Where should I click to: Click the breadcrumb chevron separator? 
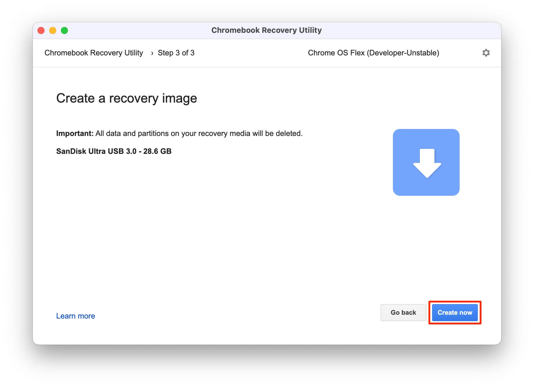coord(153,53)
